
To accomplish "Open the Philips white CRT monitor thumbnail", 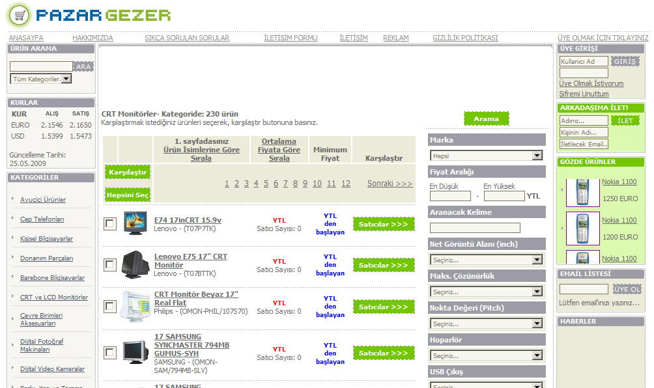I will (135, 307).
